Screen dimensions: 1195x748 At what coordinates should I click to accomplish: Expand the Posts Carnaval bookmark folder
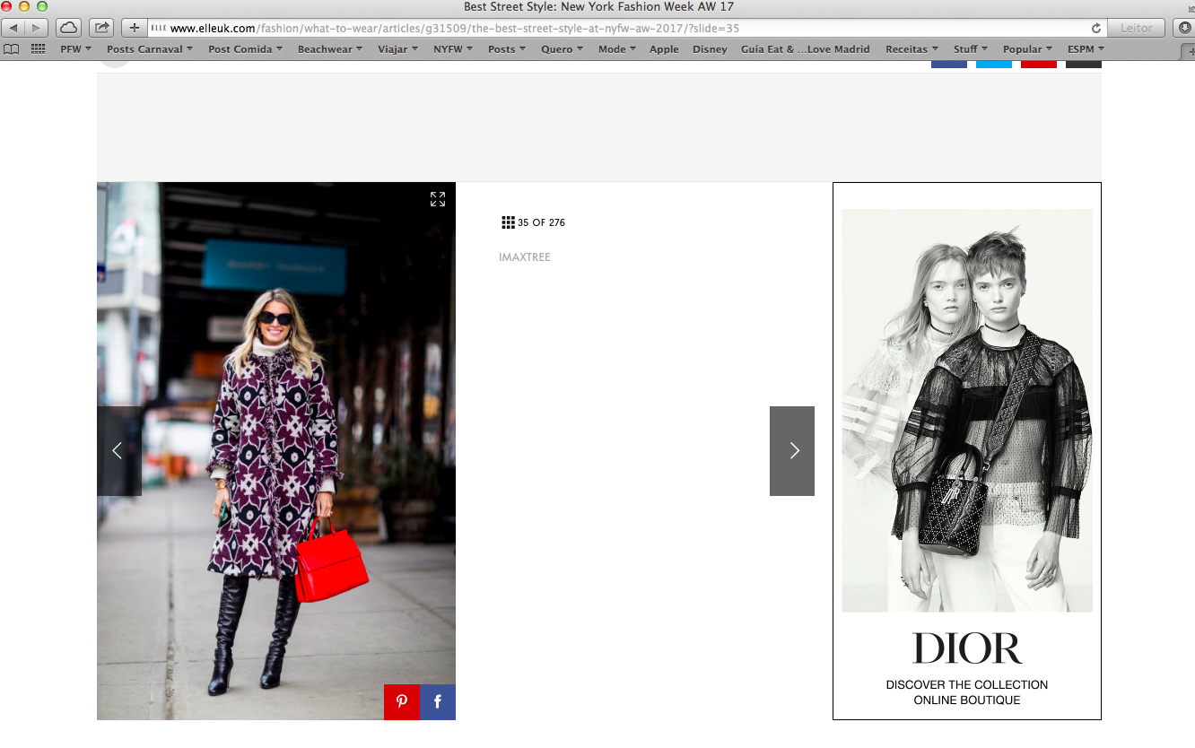[x=149, y=49]
